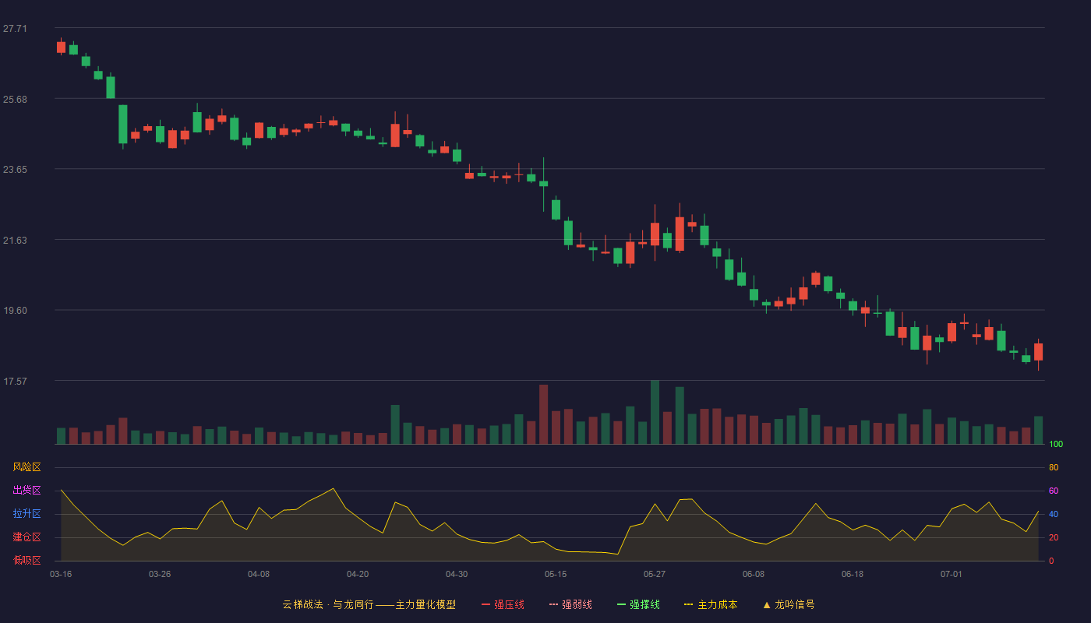Viewport: 1091px width, 623px height.
Task: Click the 20 indicator axis value
Action: tap(1054, 537)
